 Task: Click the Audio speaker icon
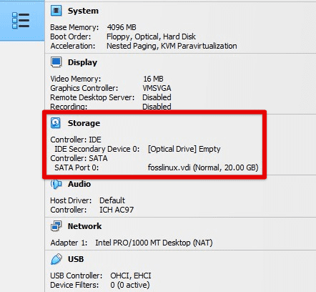click(56, 184)
